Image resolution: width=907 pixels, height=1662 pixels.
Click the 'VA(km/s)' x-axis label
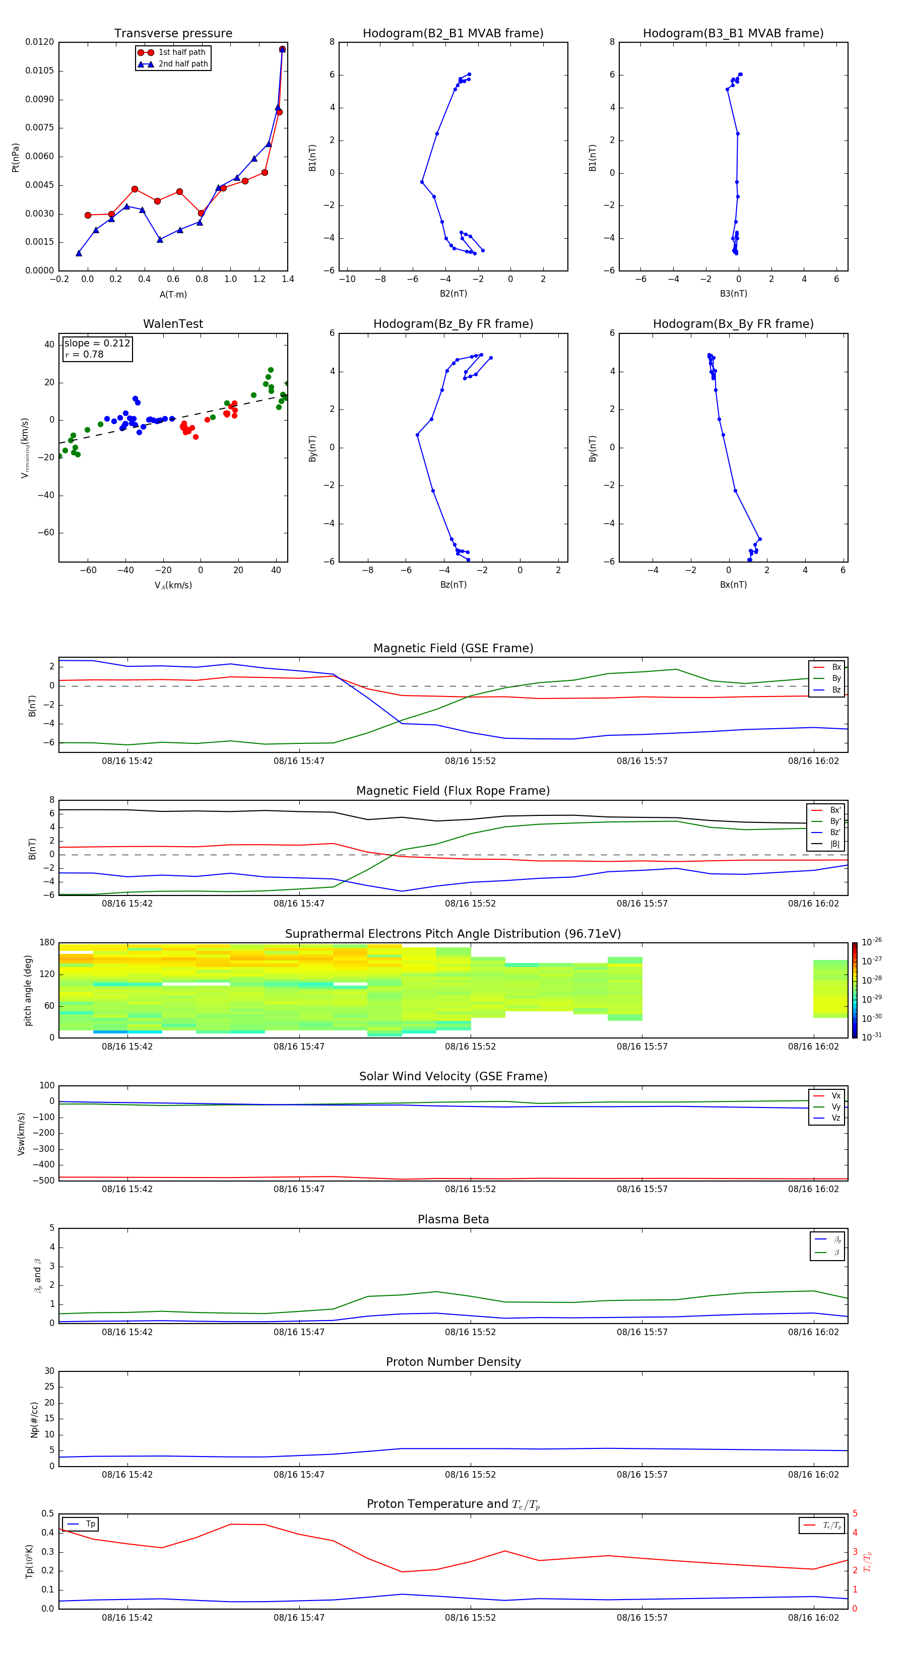[x=173, y=586]
